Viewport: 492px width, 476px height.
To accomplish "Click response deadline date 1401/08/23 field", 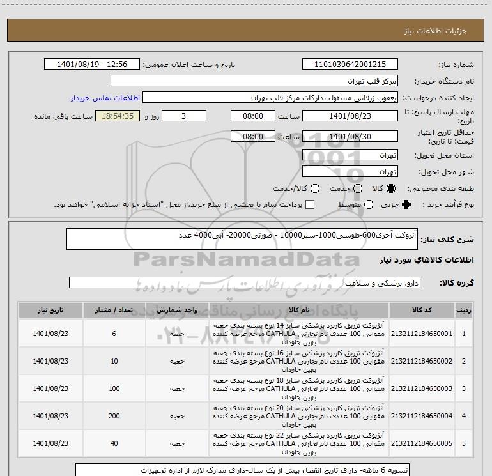I will (350, 116).
